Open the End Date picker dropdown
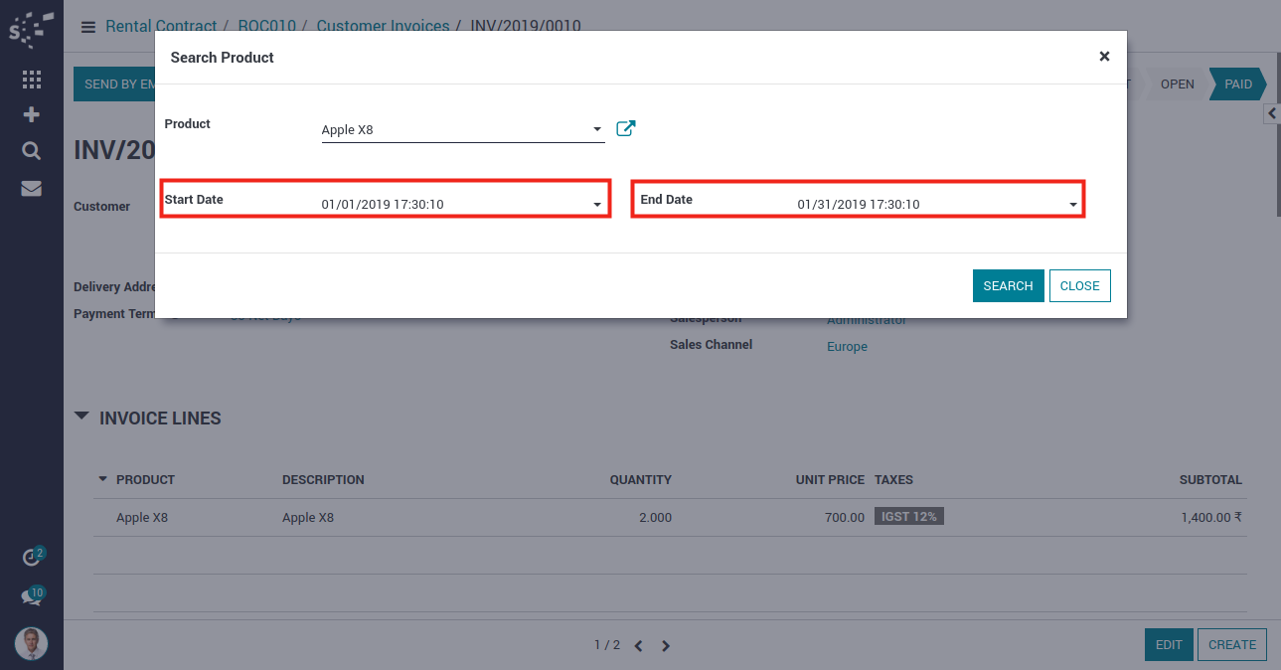 pyautogui.click(x=1073, y=205)
